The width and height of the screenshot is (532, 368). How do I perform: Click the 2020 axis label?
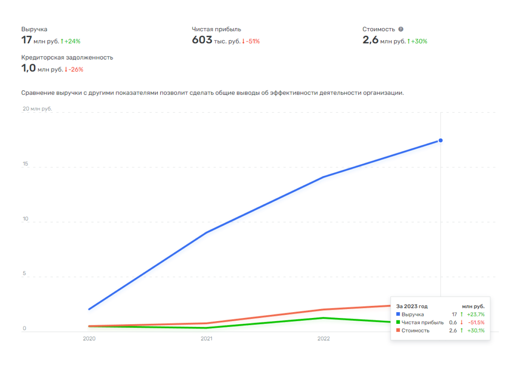tap(89, 338)
